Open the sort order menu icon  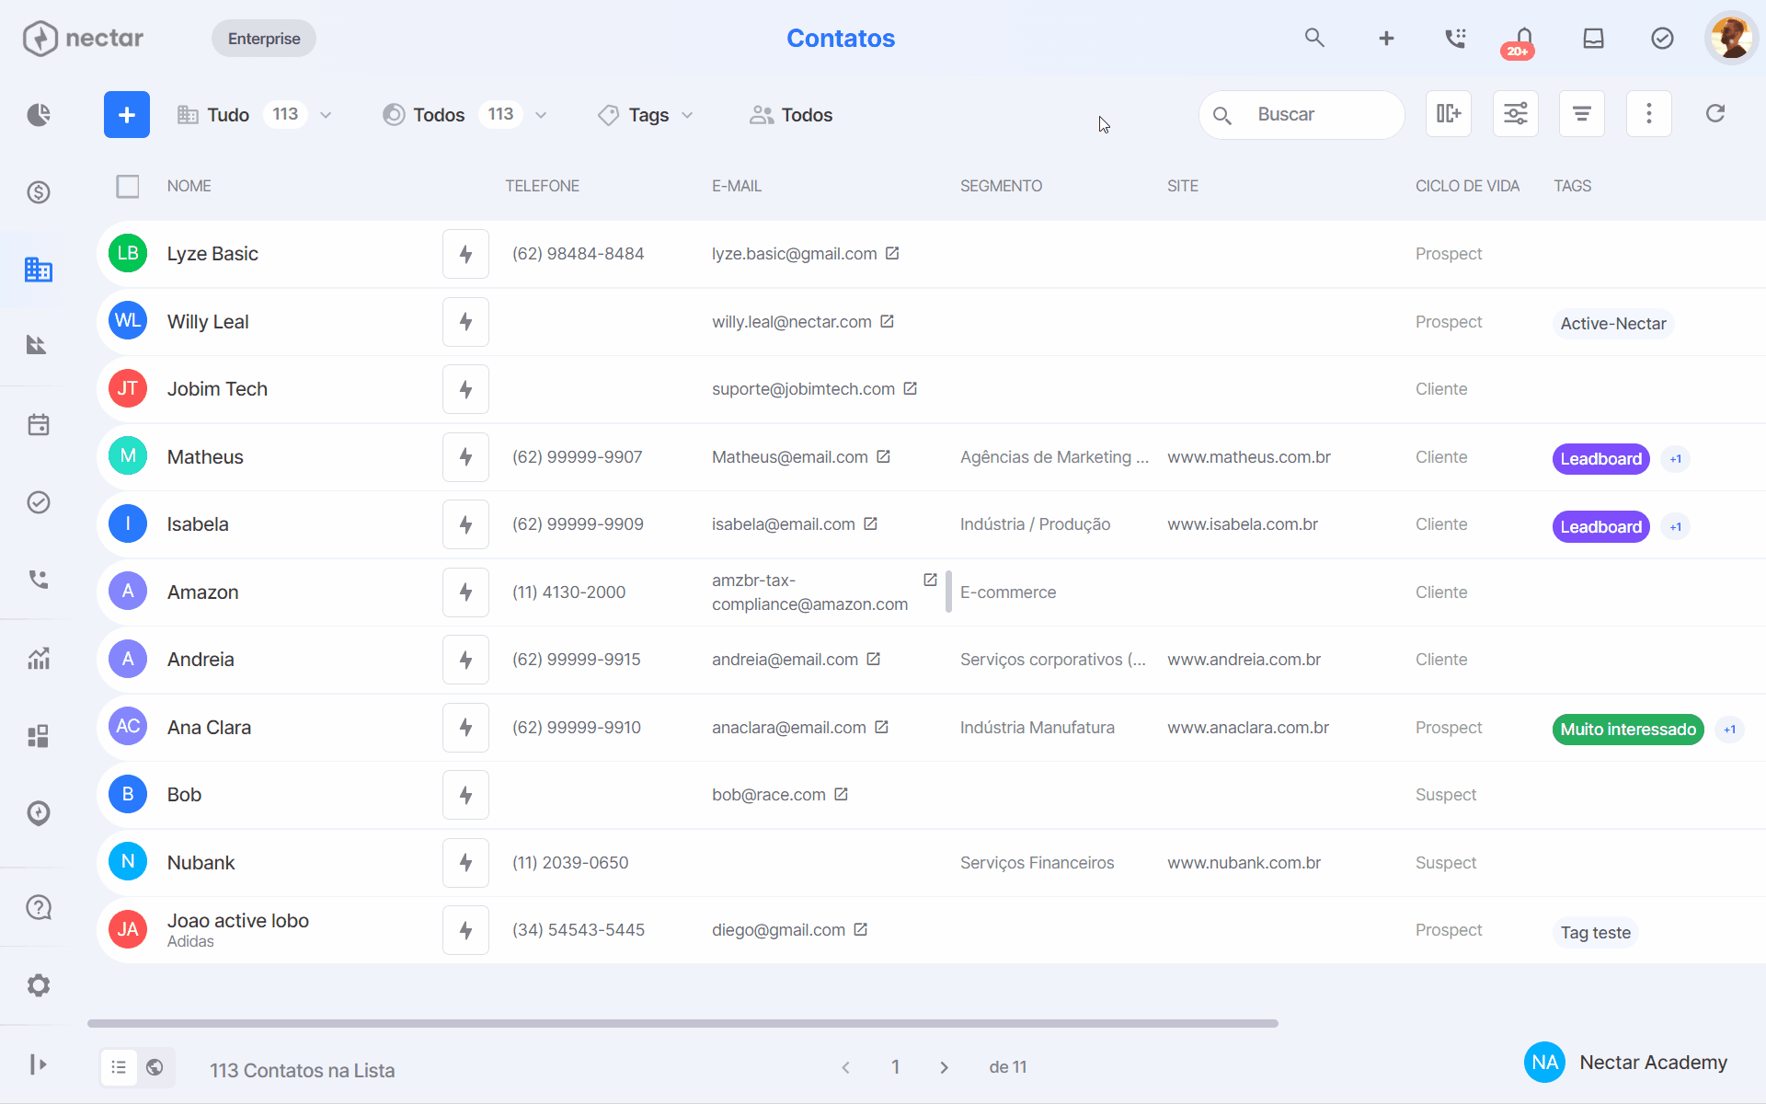point(1582,114)
